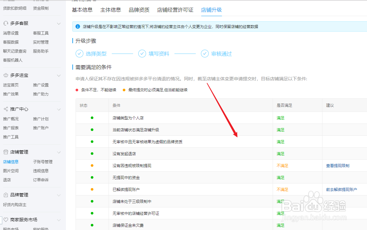367x230 pixels.
Task: Click green status dot for 店铺类型为个人店
Action: [x=92, y=118]
